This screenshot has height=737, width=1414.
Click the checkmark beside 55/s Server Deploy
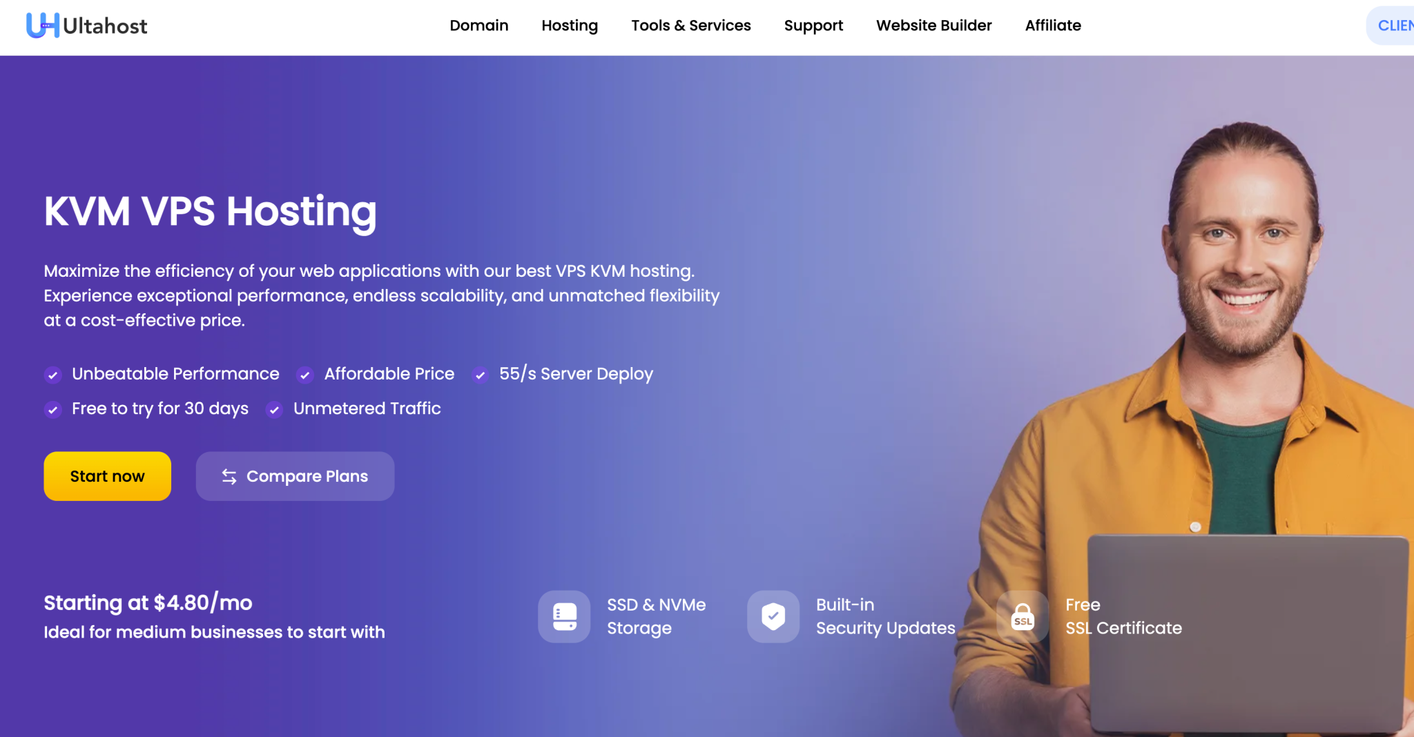480,375
